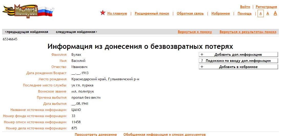284x136 pixels.
Task: Click source name ЦАМО
Action: [76, 110]
